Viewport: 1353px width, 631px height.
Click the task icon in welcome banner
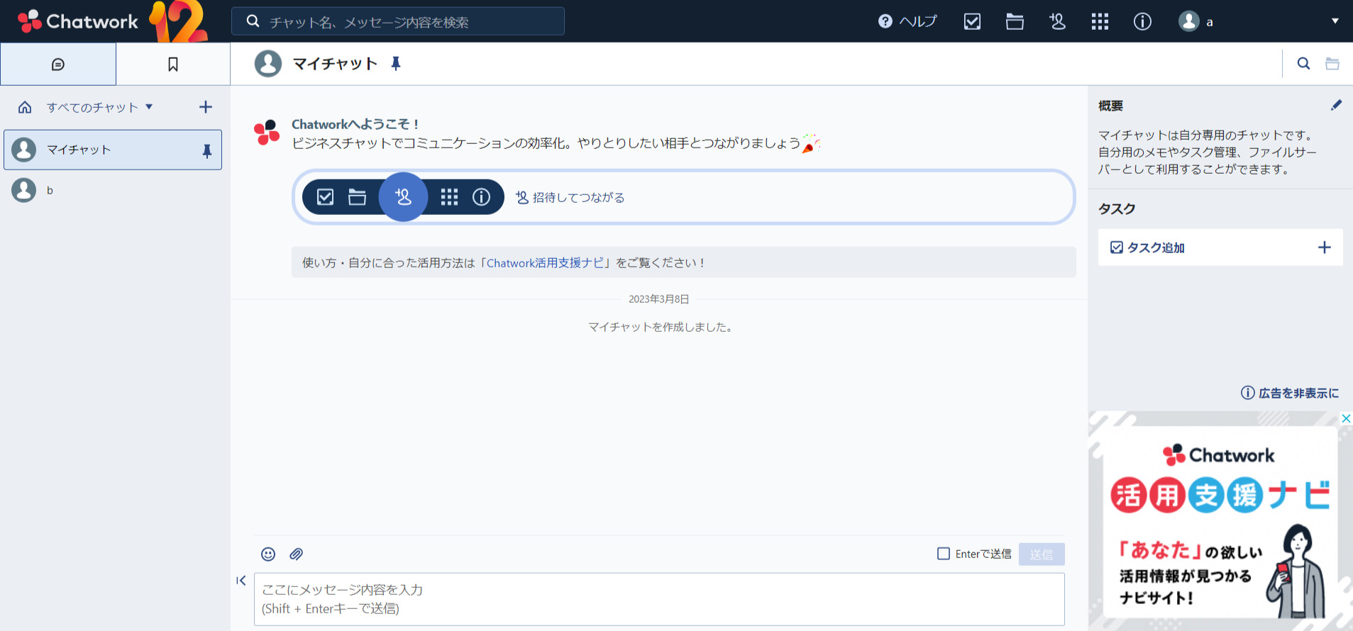(325, 197)
